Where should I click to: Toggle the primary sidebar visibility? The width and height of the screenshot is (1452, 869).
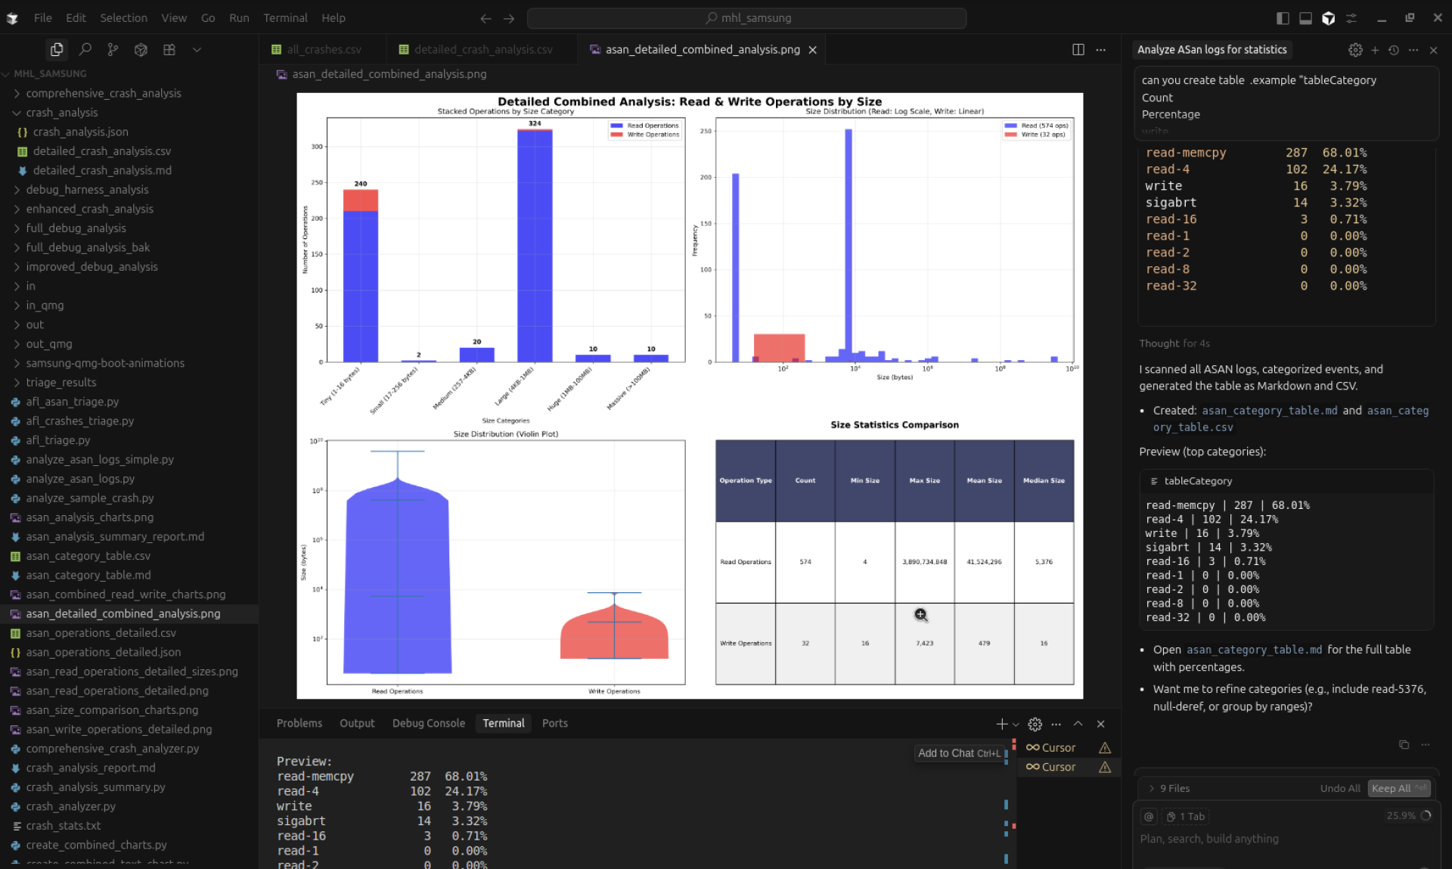(x=1283, y=18)
